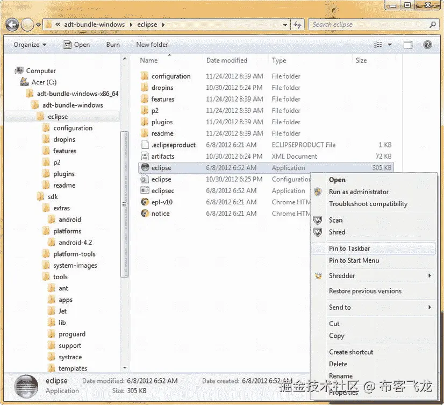Click the features folder icon in file list
This screenshot has height=405, width=444.
point(145,99)
